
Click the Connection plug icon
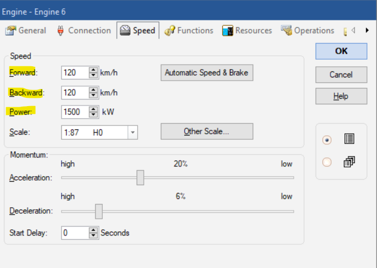(61, 31)
